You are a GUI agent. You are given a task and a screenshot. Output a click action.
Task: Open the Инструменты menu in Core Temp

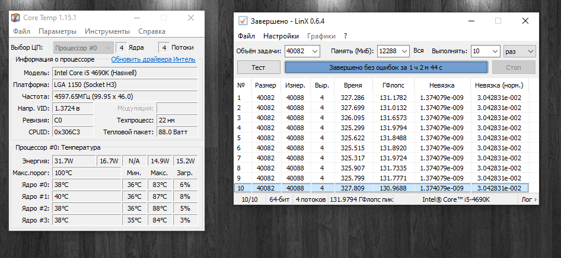pyautogui.click(x=107, y=31)
